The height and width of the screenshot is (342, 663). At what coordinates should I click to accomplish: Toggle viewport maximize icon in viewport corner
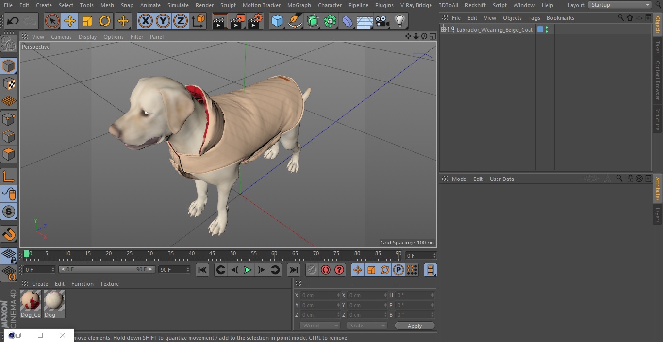click(x=432, y=36)
